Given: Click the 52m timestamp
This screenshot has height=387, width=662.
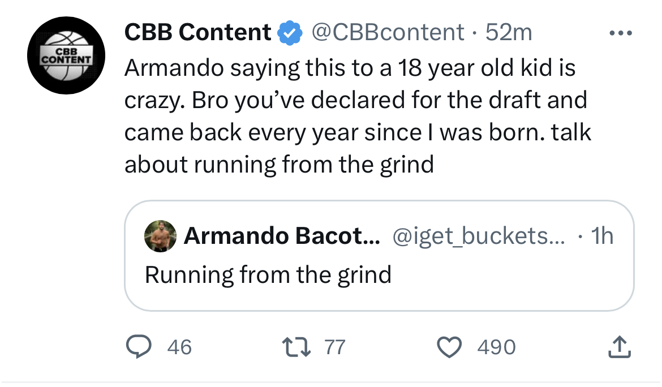Looking at the screenshot, I should point(509,32).
